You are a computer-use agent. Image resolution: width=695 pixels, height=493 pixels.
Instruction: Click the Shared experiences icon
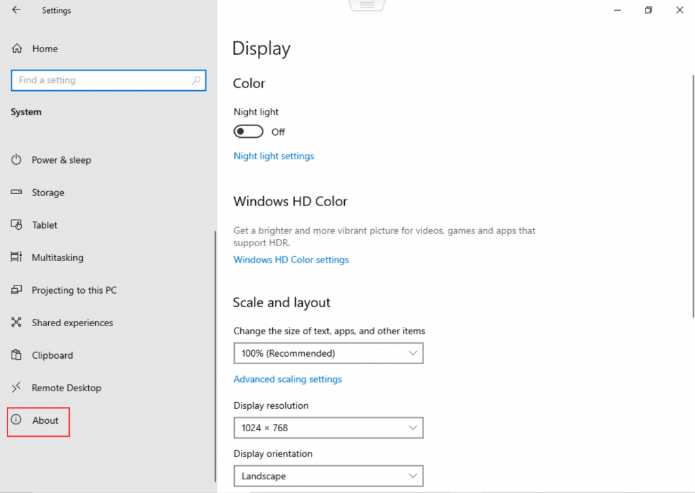[x=16, y=322]
